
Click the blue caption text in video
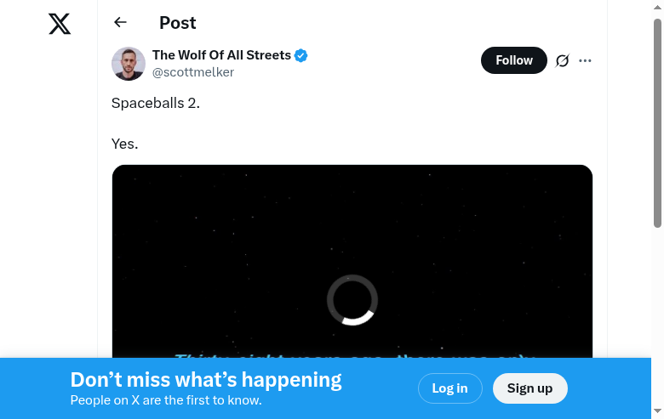[x=352, y=354]
